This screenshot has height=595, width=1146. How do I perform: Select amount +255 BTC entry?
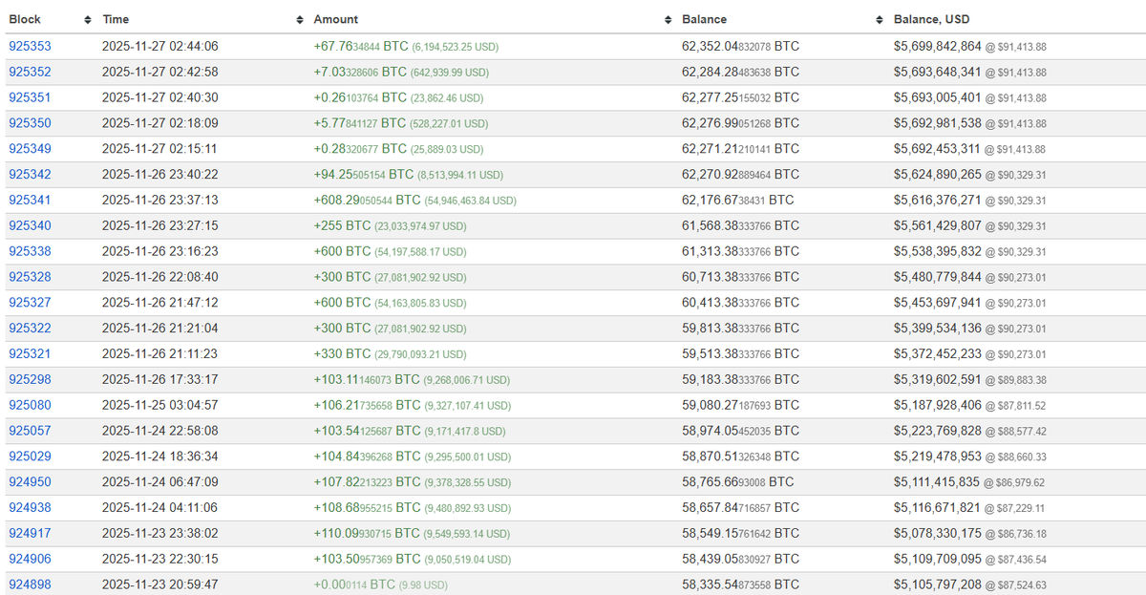click(x=390, y=226)
